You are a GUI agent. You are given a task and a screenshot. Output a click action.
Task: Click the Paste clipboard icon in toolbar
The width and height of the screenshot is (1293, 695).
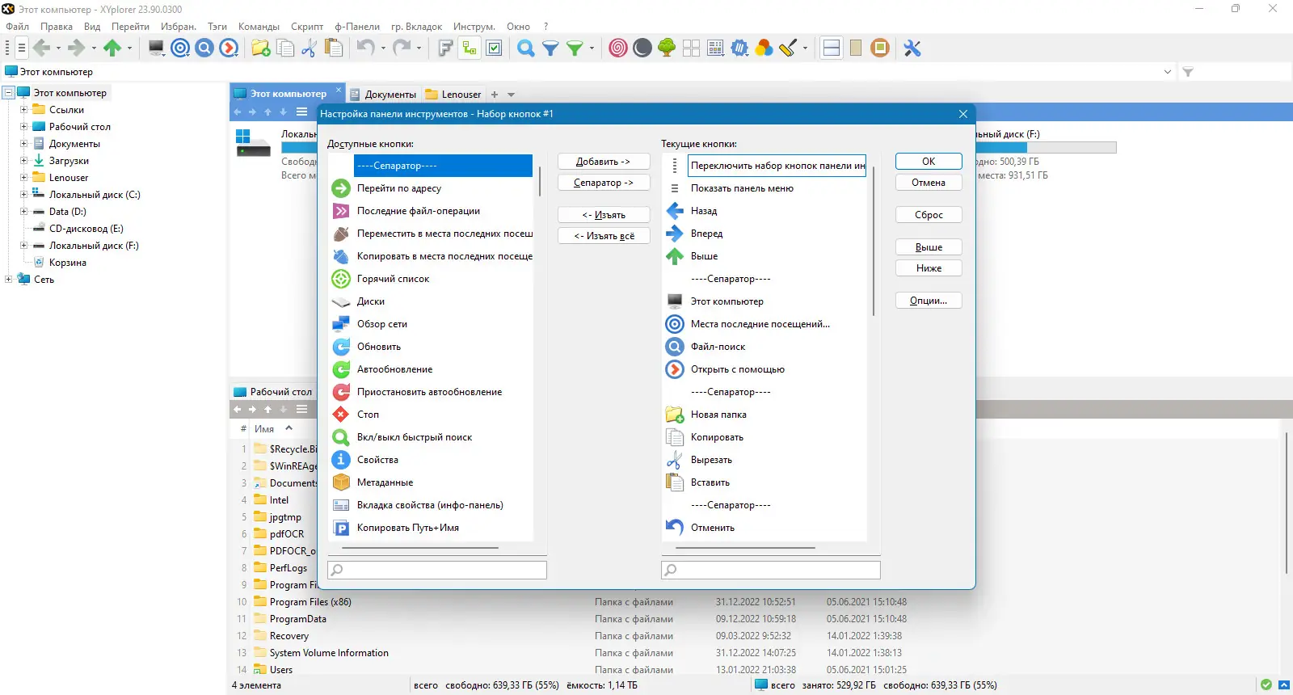coord(333,48)
